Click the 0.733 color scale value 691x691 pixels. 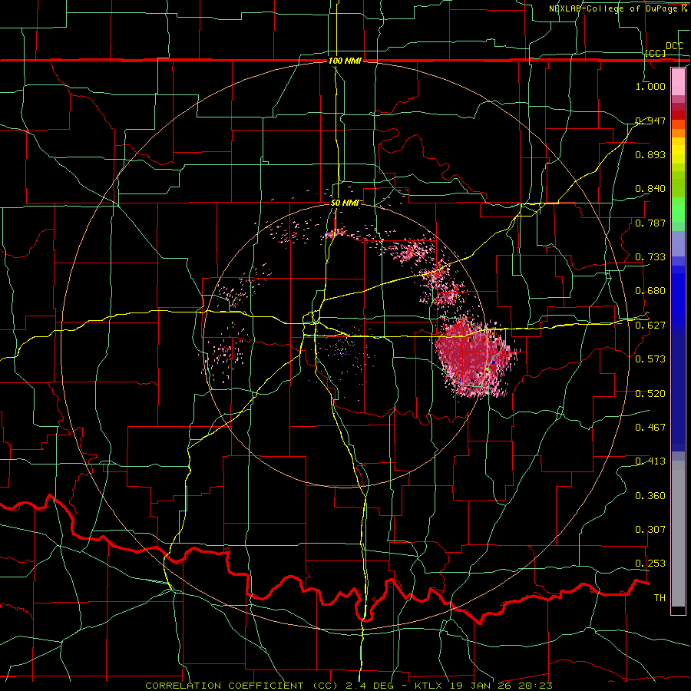650,257
